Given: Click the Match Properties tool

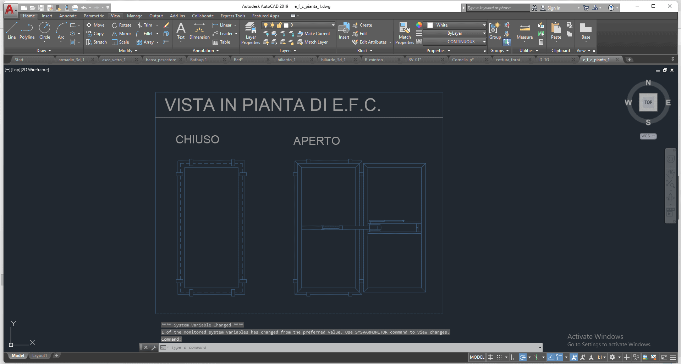Looking at the screenshot, I should click(x=405, y=33).
